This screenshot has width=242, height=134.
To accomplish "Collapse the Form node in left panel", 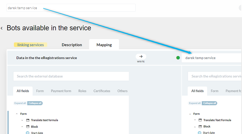I will coord(17,114).
